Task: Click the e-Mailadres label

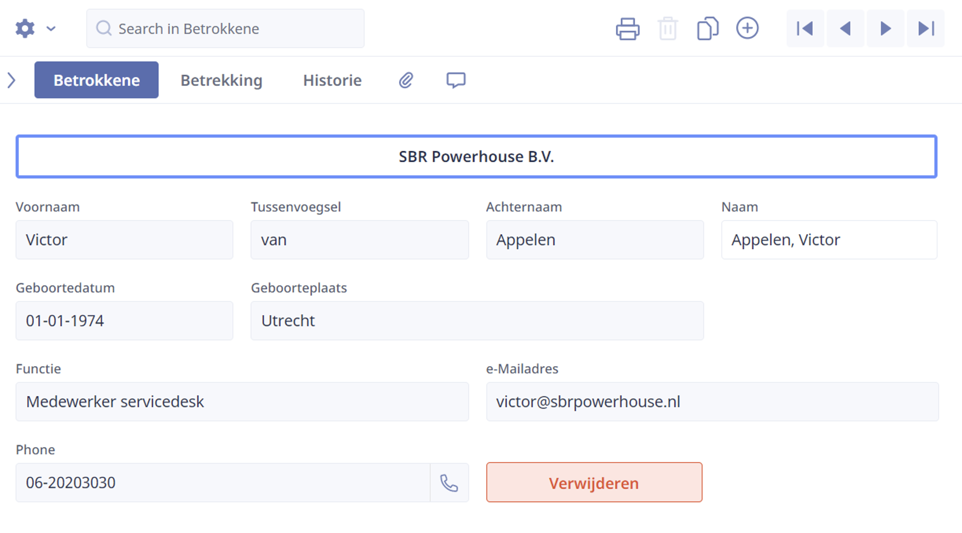Action: (x=522, y=369)
